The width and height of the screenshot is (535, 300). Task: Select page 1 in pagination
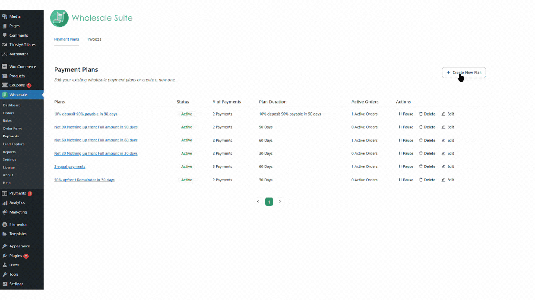pyautogui.click(x=269, y=202)
